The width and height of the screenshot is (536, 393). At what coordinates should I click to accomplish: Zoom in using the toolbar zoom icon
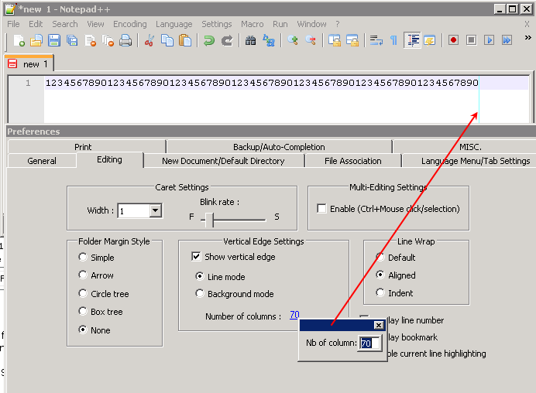293,40
